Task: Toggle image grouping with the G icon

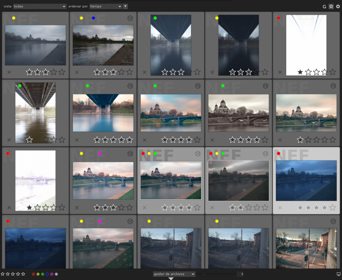Action: point(324,7)
